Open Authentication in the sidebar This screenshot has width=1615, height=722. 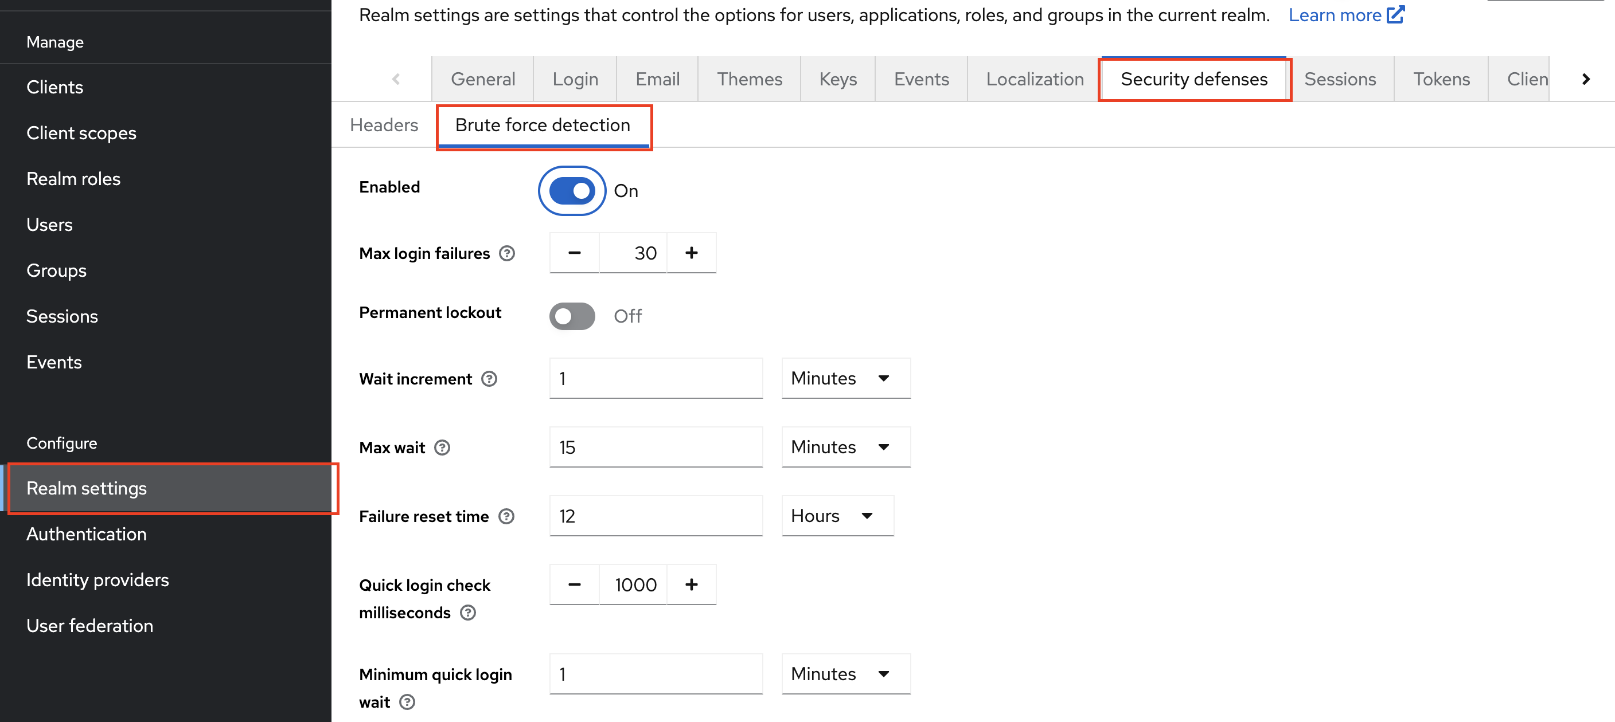click(x=166, y=533)
